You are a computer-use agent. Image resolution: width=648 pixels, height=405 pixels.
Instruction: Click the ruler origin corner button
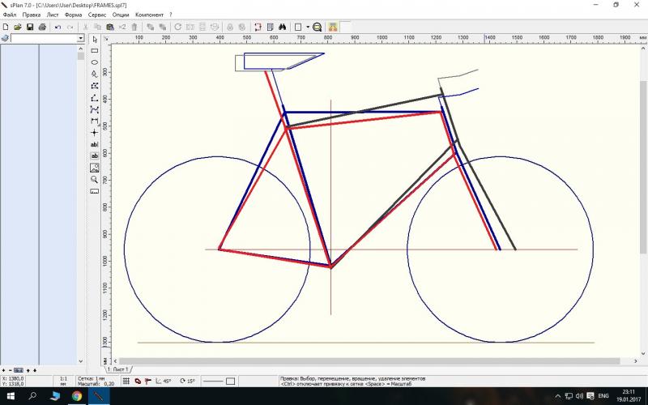tap(106, 38)
